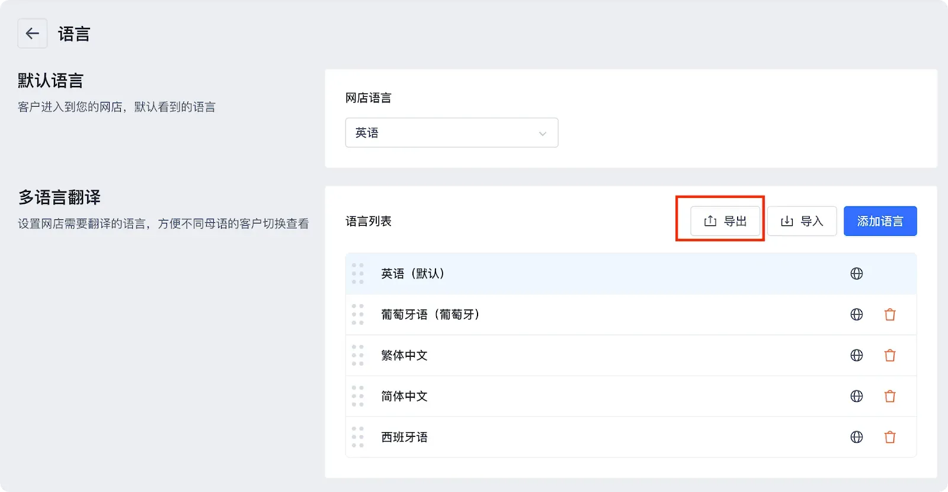Viewport: 948px width, 492px height.
Task: Click globe icon for 葡萄牙语 row
Action: point(857,315)
